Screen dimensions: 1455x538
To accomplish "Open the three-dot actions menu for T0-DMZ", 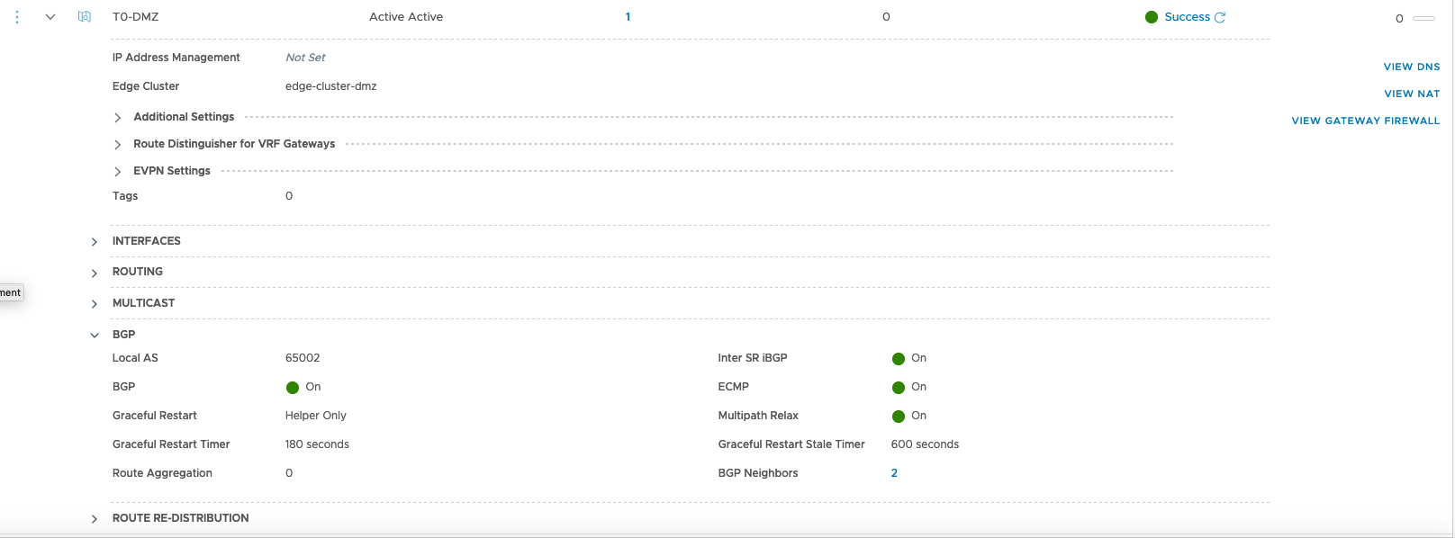I will click(x=17, y=17).
